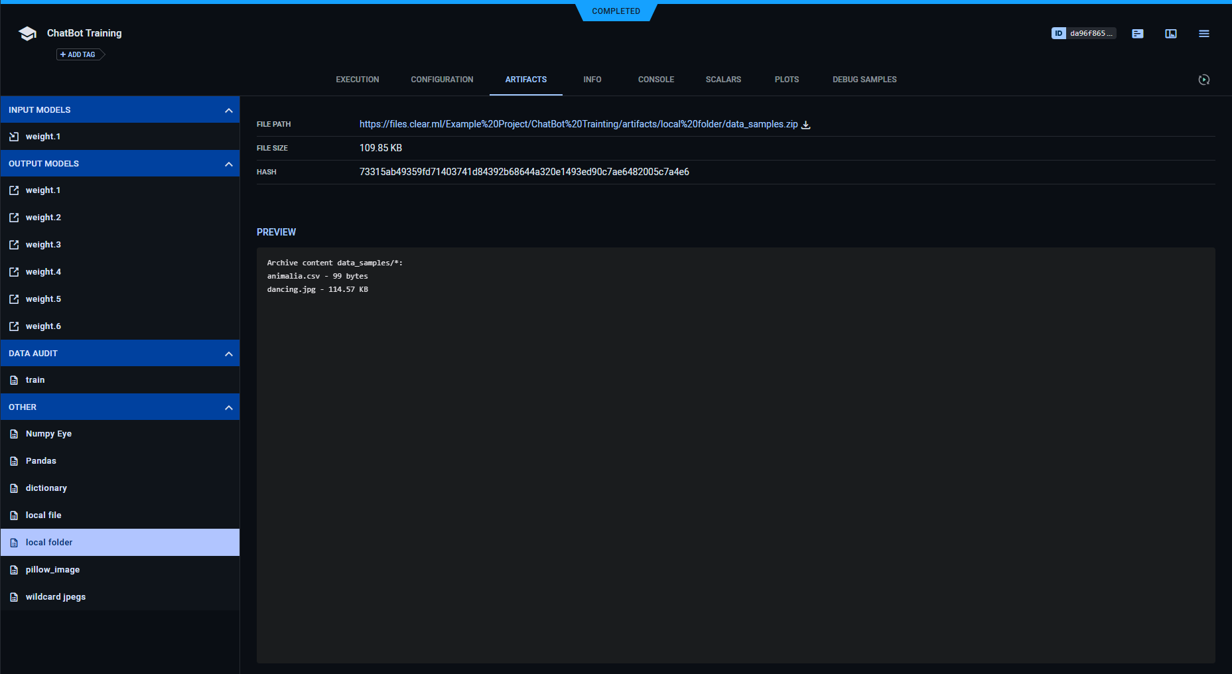Open the Configuration tab
Image resolution: width=1232 pixels, height=674 pixels.
(442, 80)
